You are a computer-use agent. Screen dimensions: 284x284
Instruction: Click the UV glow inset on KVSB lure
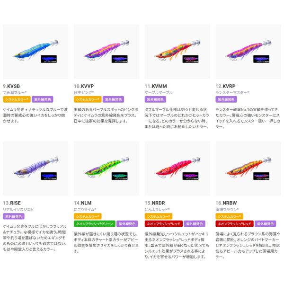pyautogui.click(x=49, y=59)
